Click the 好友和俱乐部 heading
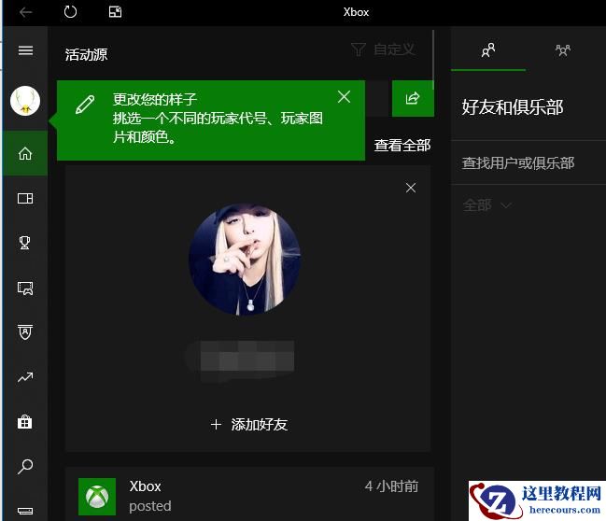Viewport: 606px width, 521px height. 513,107
